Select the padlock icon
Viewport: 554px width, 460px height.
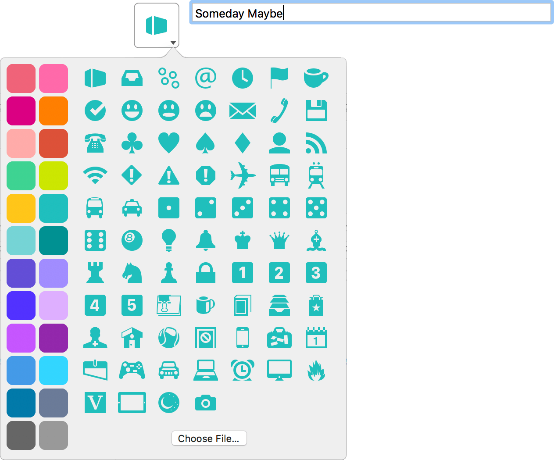tap(206, 272)
